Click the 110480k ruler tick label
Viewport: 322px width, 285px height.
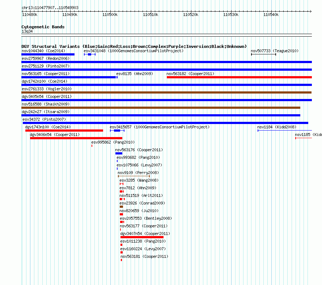[30, 15]
